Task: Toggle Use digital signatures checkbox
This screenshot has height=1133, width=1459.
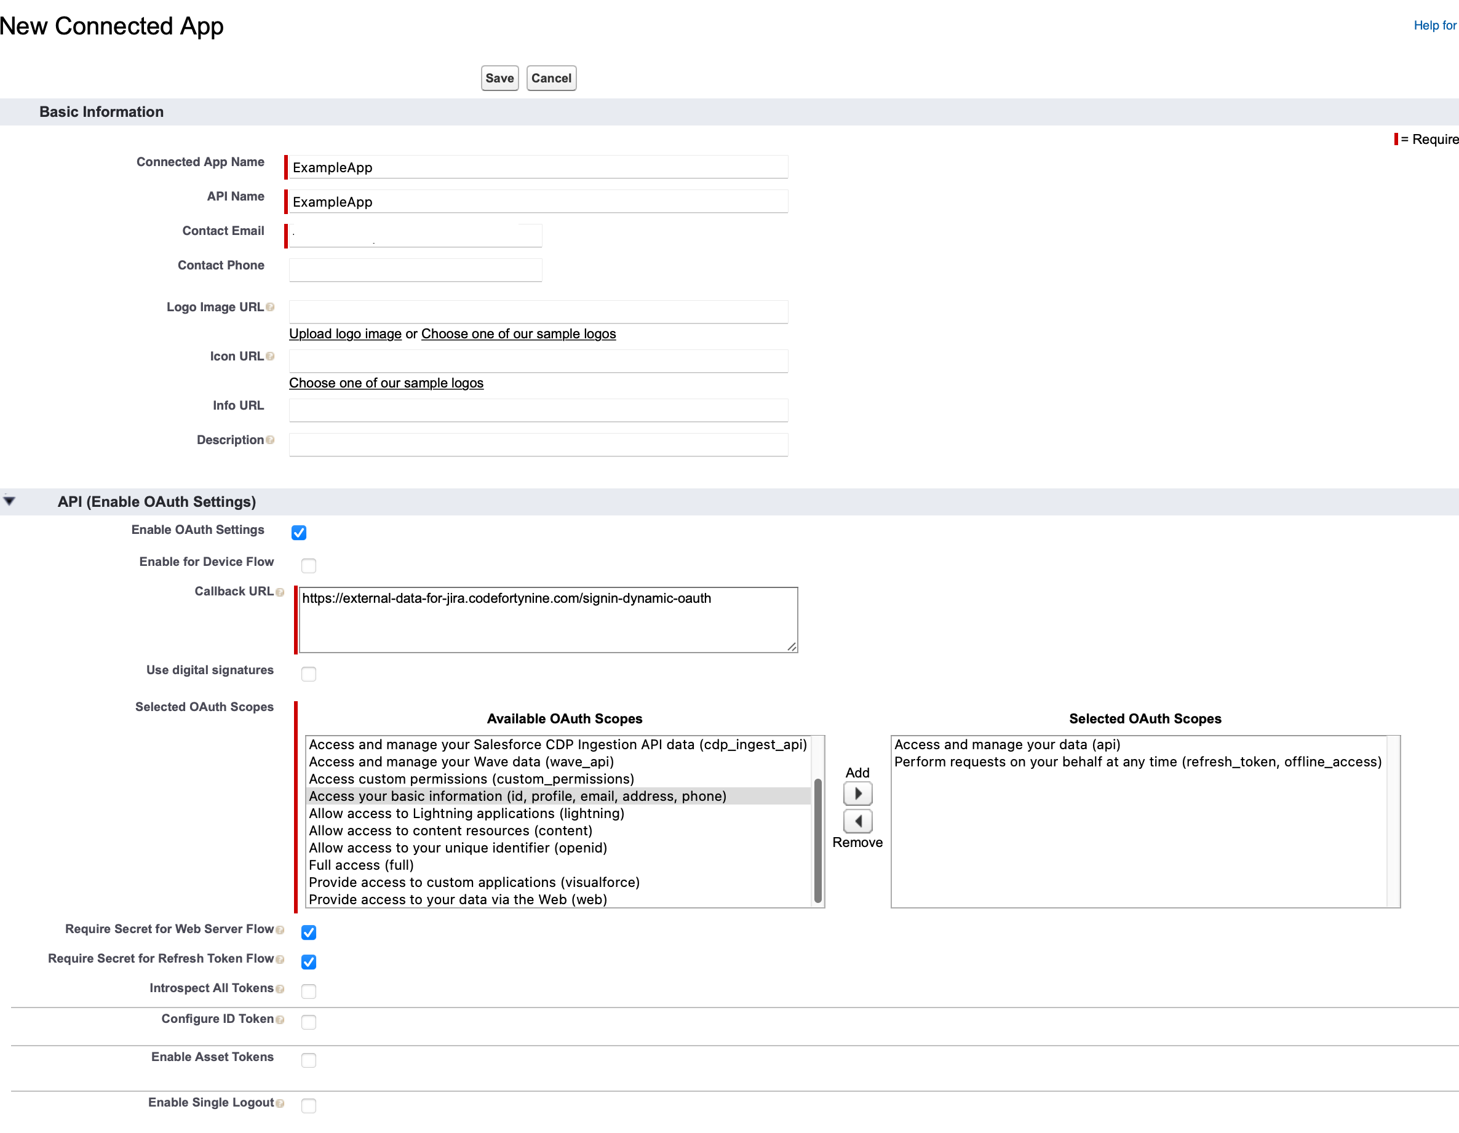Action: click(309, 674)
